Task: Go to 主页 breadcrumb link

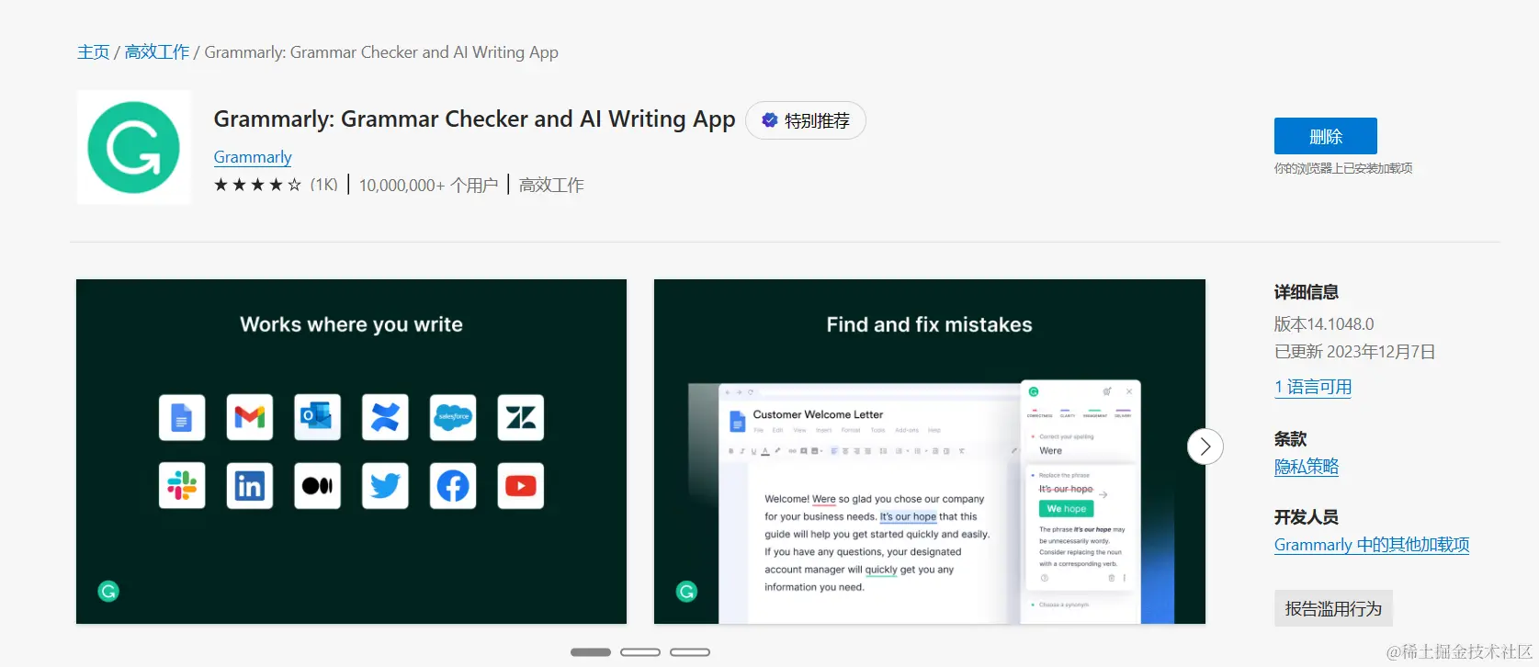Action: (x=94, y=52)
